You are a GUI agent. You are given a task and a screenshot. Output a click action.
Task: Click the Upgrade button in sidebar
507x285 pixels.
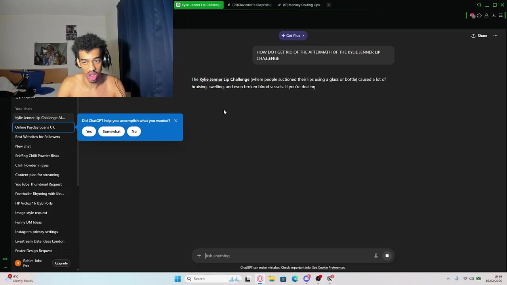(61, 263)
